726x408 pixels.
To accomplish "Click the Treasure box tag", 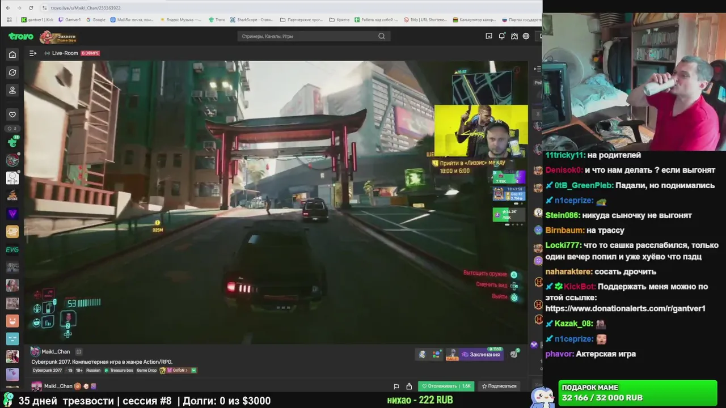I will point(119,371).
